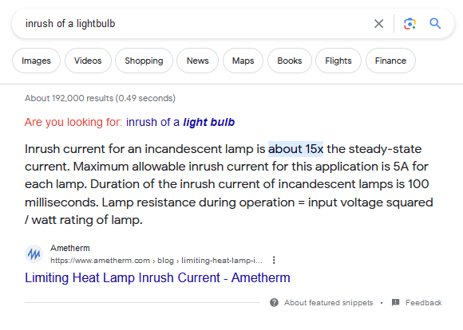463x330 pixels.
Task: Switch to the Videos filter
Action: (x=88, y=61)
